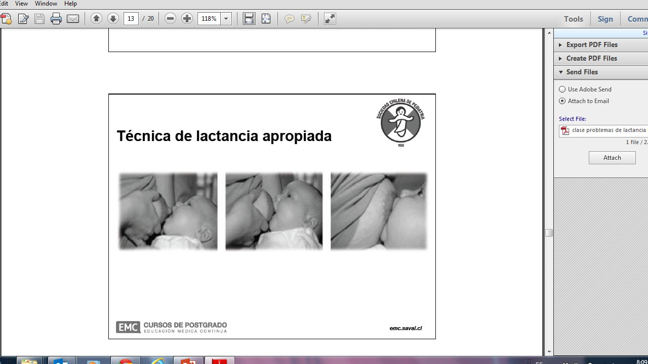Add a sticky note comment
The height and width of the screenshot is (364, 648).
(289, 19)
